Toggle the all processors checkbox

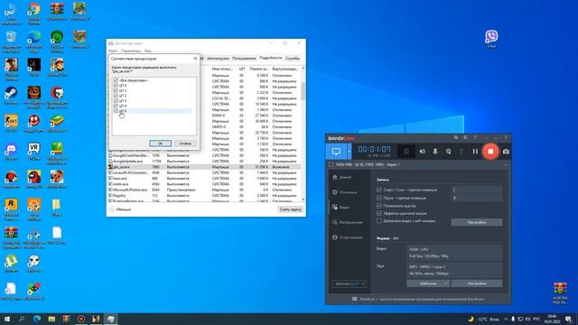117,80
